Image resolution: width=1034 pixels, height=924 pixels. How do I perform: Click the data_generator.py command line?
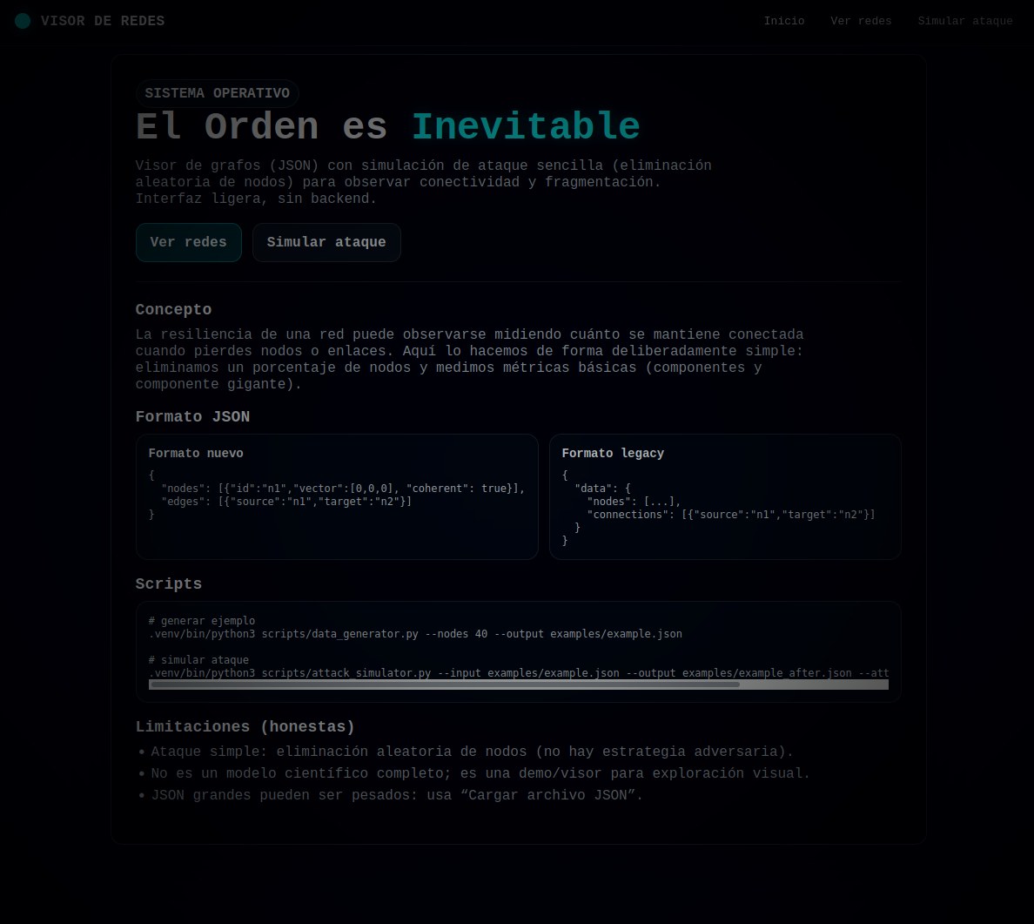coord(416,634)
